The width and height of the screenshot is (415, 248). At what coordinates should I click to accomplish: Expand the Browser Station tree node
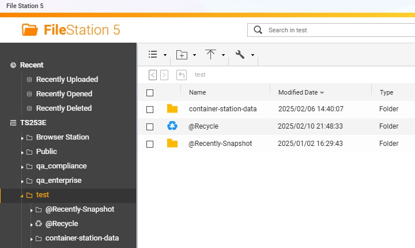click(22, 138)
